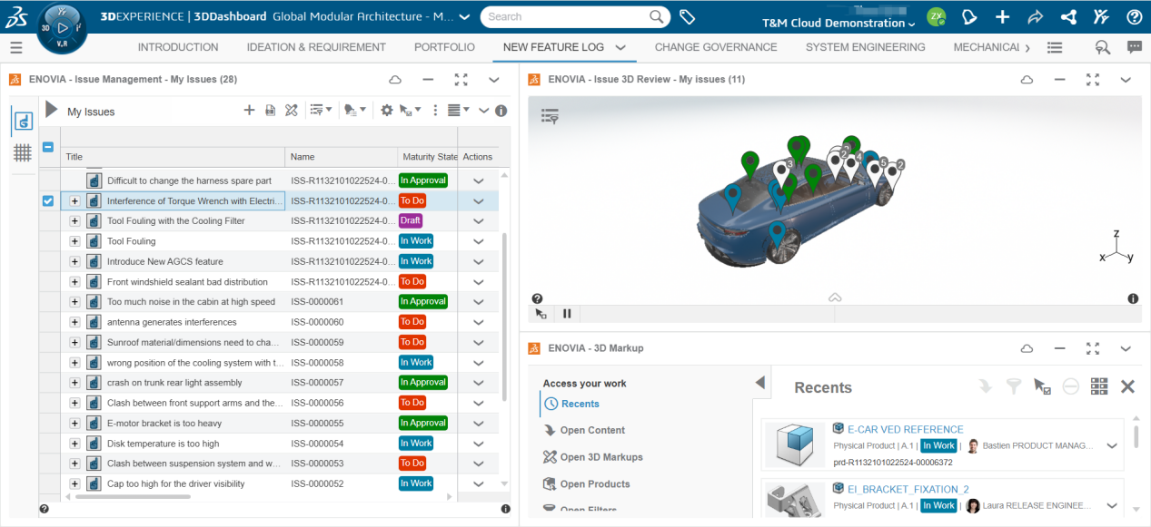Image resolution: width=1151 pixels, height=527 pixels.
Task: Click the multi-select cursor icon in Recents
Action: click(x=1042, y=386)
